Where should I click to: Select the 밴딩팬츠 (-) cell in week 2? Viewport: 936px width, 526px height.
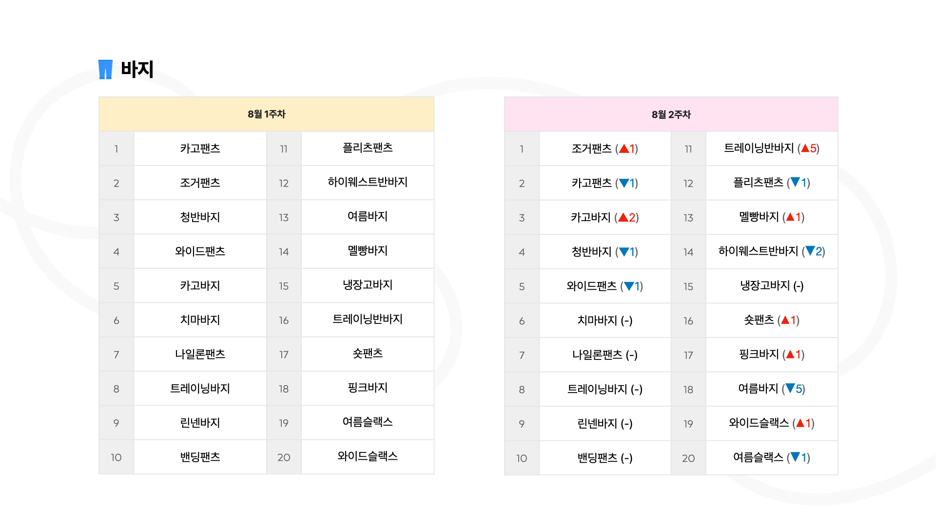pyautogui.click(x=605, y=458)
